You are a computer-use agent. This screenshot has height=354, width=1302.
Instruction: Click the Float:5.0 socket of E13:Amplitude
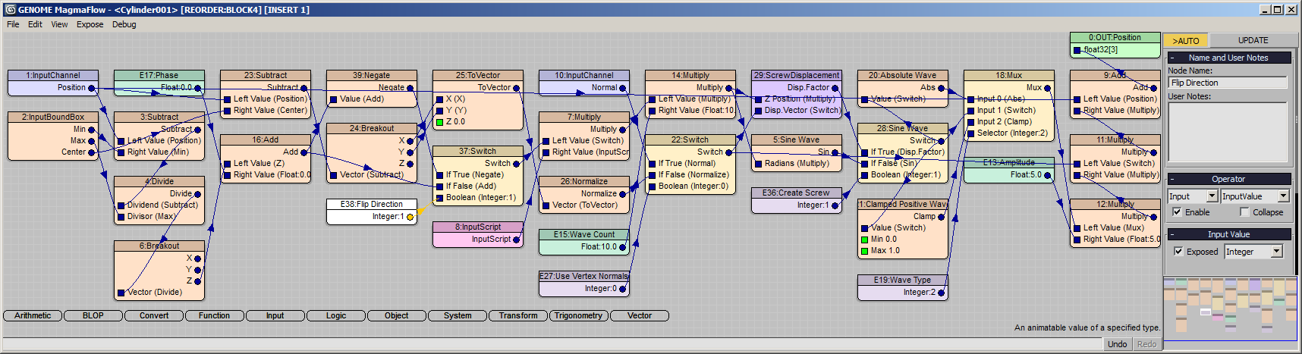[1048, 175]
